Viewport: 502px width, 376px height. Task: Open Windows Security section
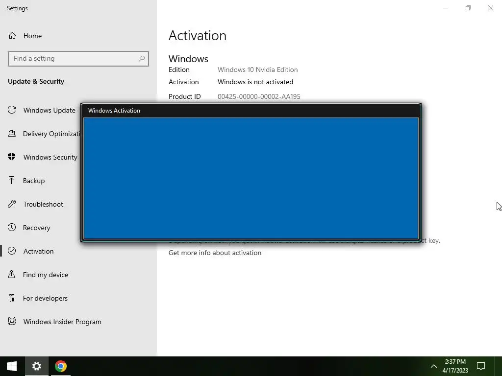click(50, 157)
